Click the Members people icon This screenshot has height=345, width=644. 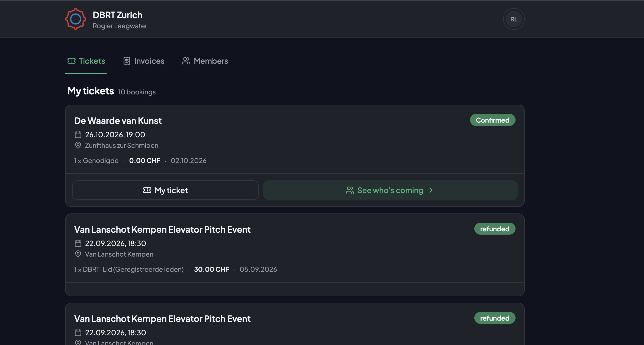tap(186, 61)
